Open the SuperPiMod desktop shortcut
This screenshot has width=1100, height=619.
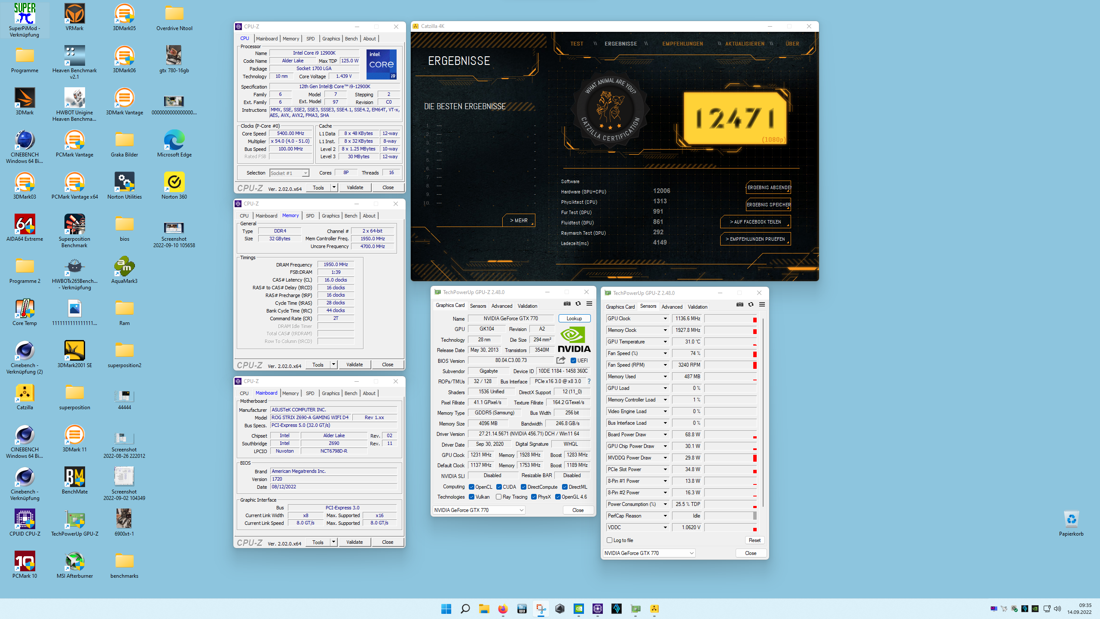(24, 20)
